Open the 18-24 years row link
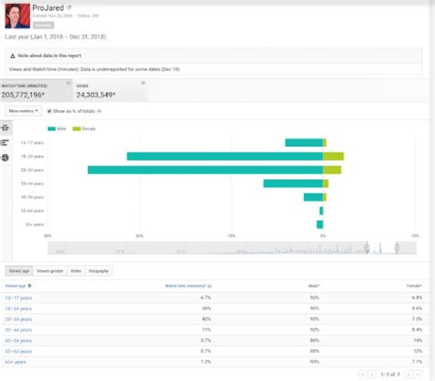The image size is (435, 381). [18, 309]
